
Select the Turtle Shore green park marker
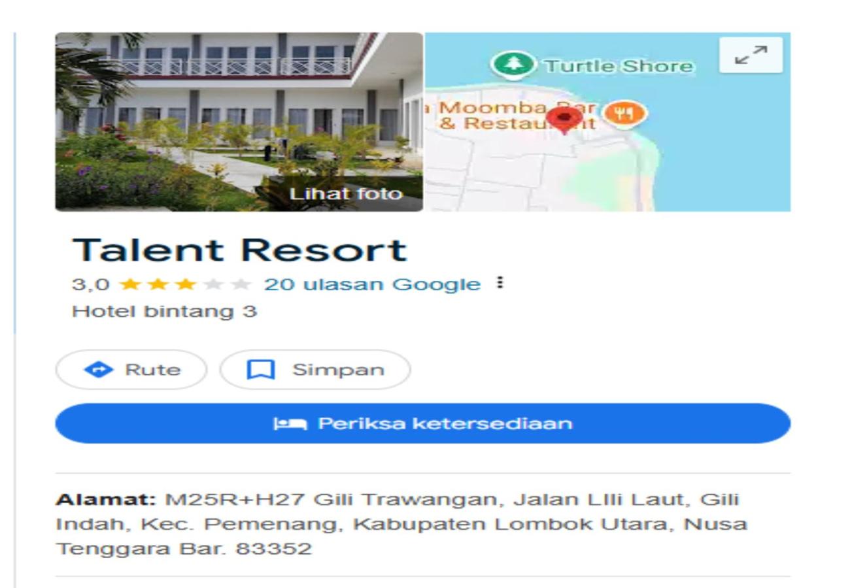click(514, 65)
